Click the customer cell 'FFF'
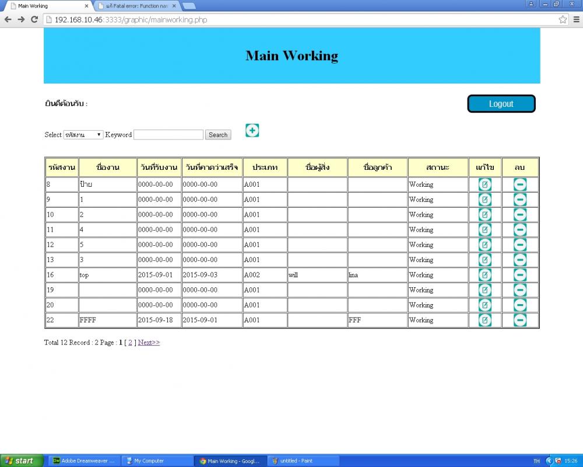The height and width of the screenshot is (467, 583). (x=377, y=320)
